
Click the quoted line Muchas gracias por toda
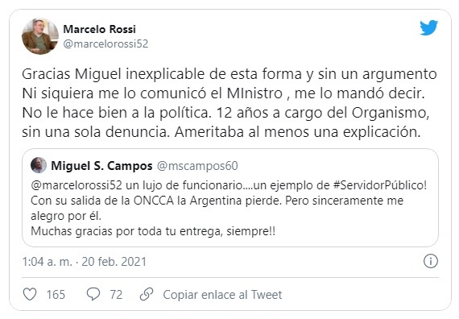point(153,231)
